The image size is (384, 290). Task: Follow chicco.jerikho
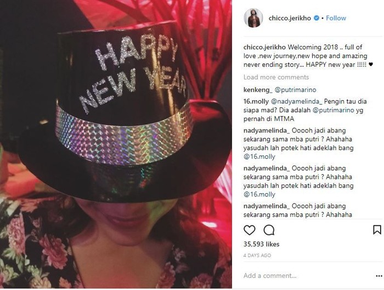pos(336,18)
